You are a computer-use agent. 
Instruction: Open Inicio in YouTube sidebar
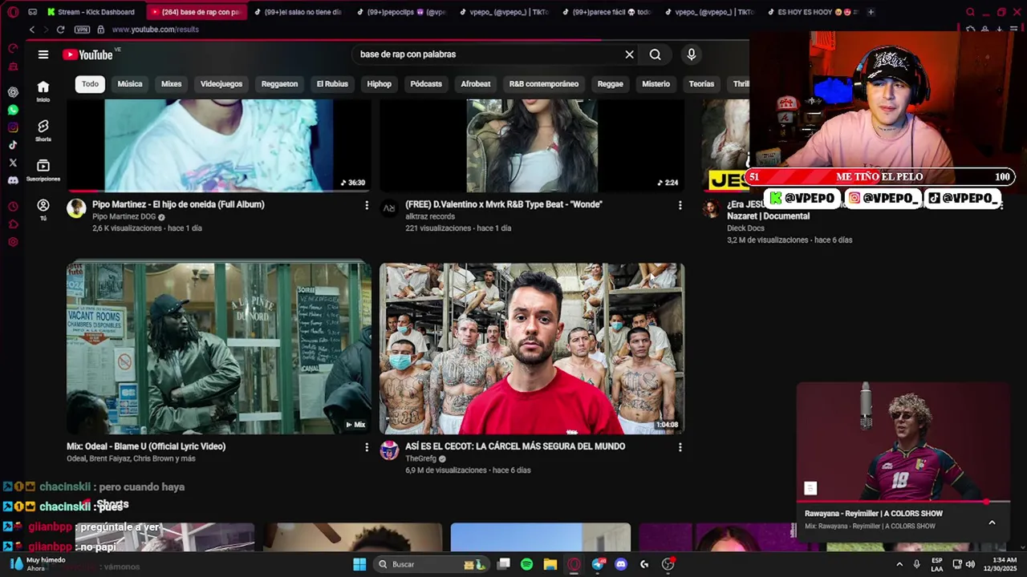43,91
